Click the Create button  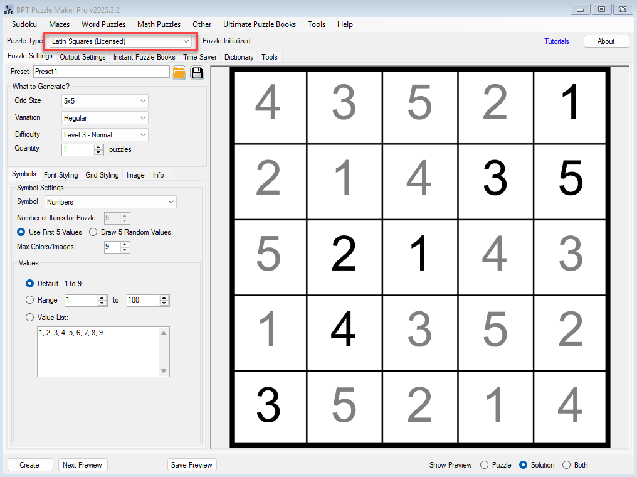click(29, 465)
